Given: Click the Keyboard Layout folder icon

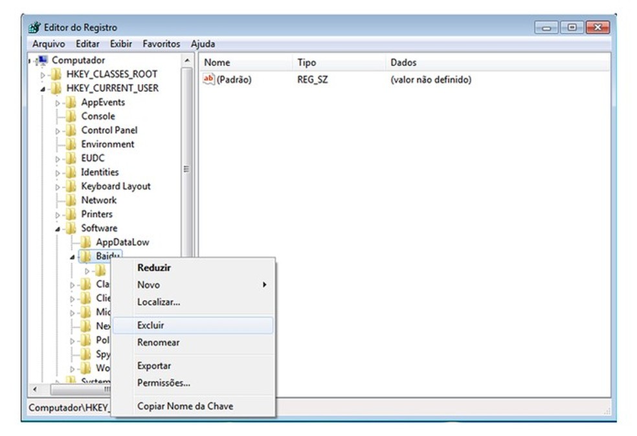Looking at the screenshot, I should pos(71,186).
